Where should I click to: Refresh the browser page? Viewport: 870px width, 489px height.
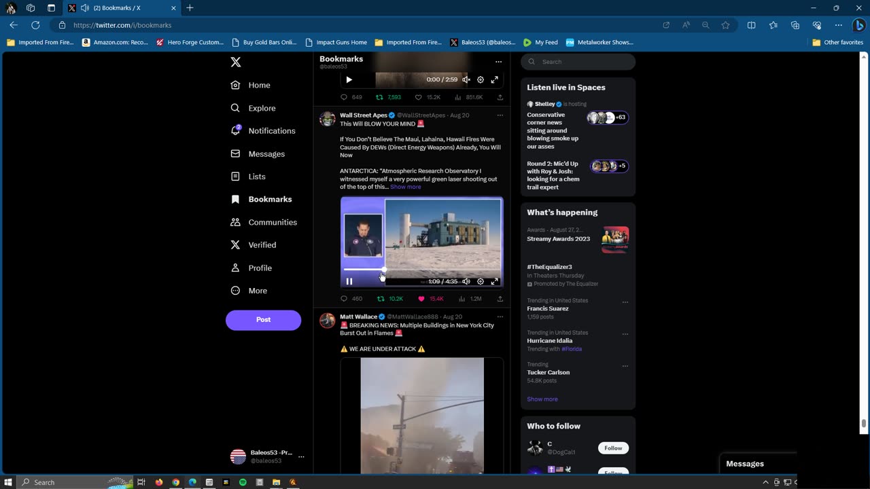click(x=35, y=25)
